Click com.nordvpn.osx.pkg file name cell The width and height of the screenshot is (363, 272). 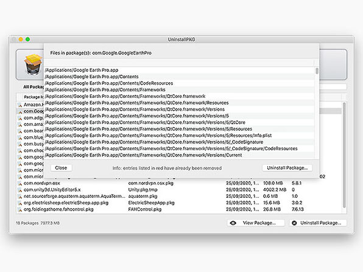point(150,183)
